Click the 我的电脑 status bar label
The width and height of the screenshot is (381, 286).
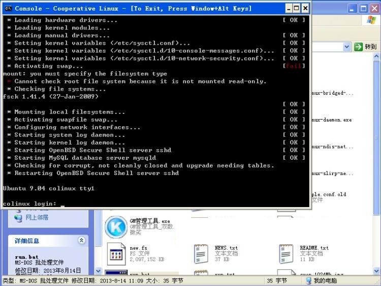pos(325,280)
